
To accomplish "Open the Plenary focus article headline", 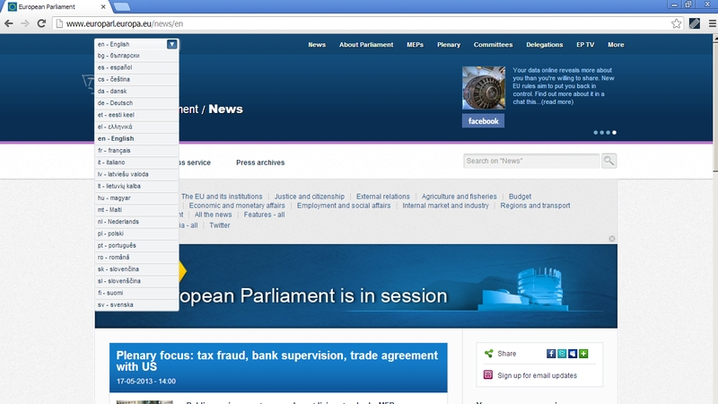I will [x=276, y=361].
